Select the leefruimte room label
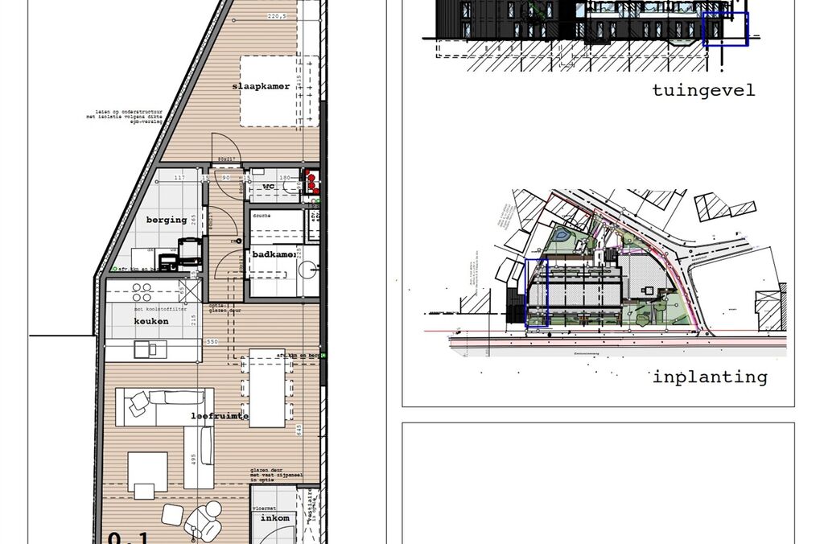The height and width of the screenshot is (544, 824). [x=220, y=417]
